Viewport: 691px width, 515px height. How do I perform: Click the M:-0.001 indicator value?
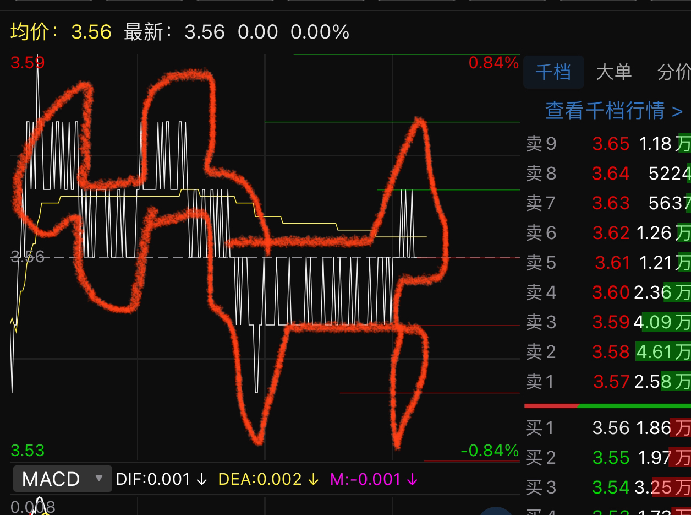coord(374,479)
